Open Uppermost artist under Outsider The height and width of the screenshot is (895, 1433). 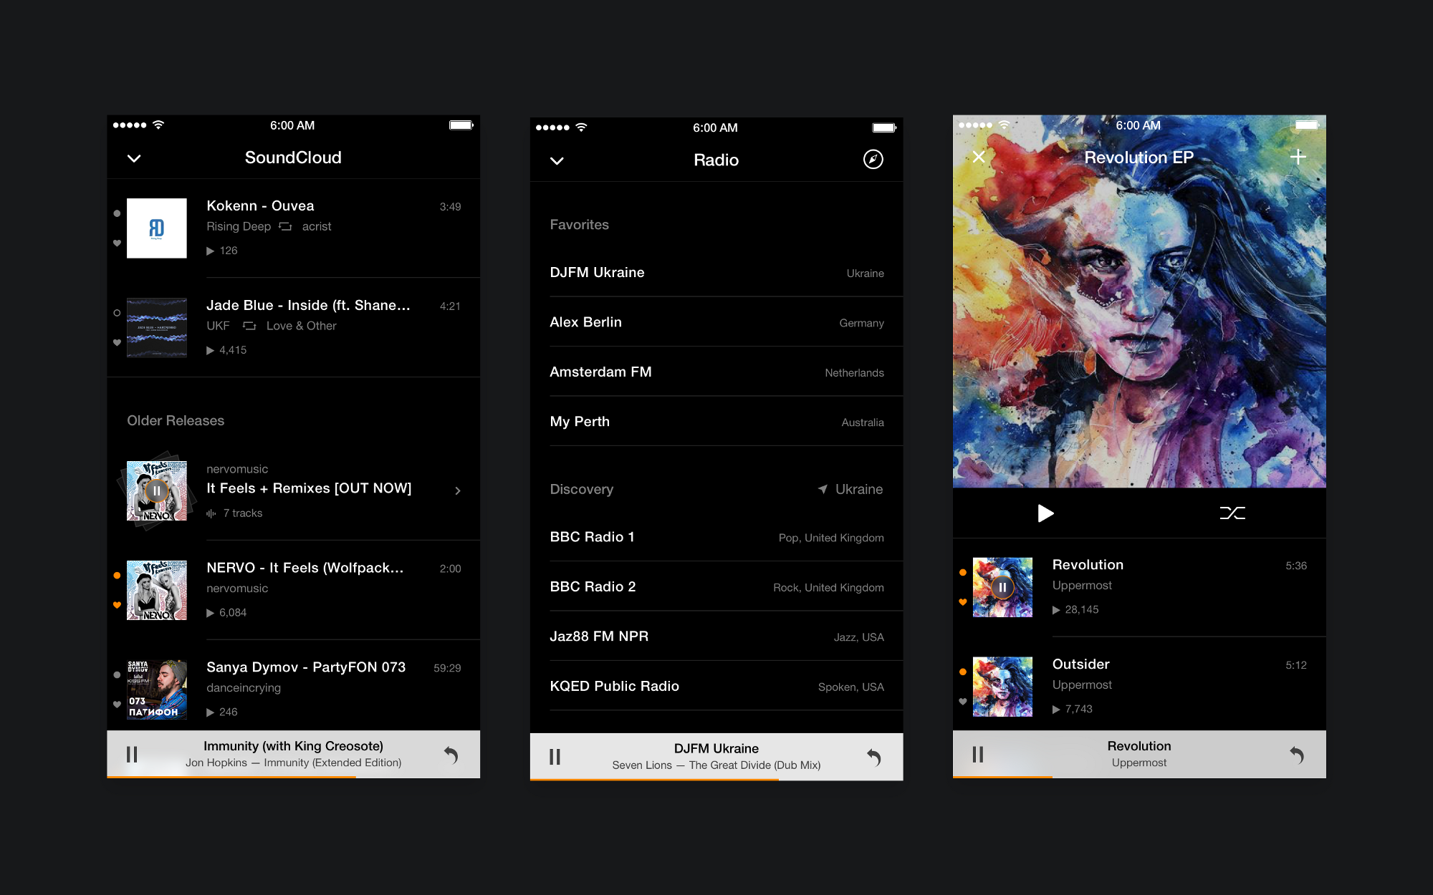[1082, 685]
